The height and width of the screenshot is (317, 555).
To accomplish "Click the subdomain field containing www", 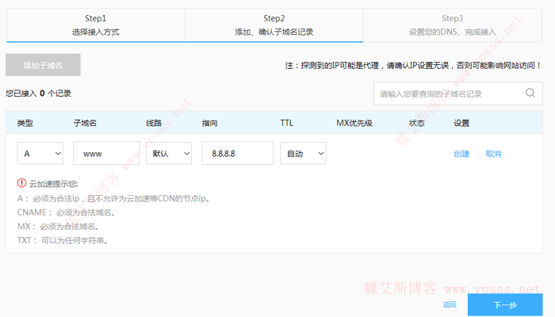I will (x=106, y=154).
